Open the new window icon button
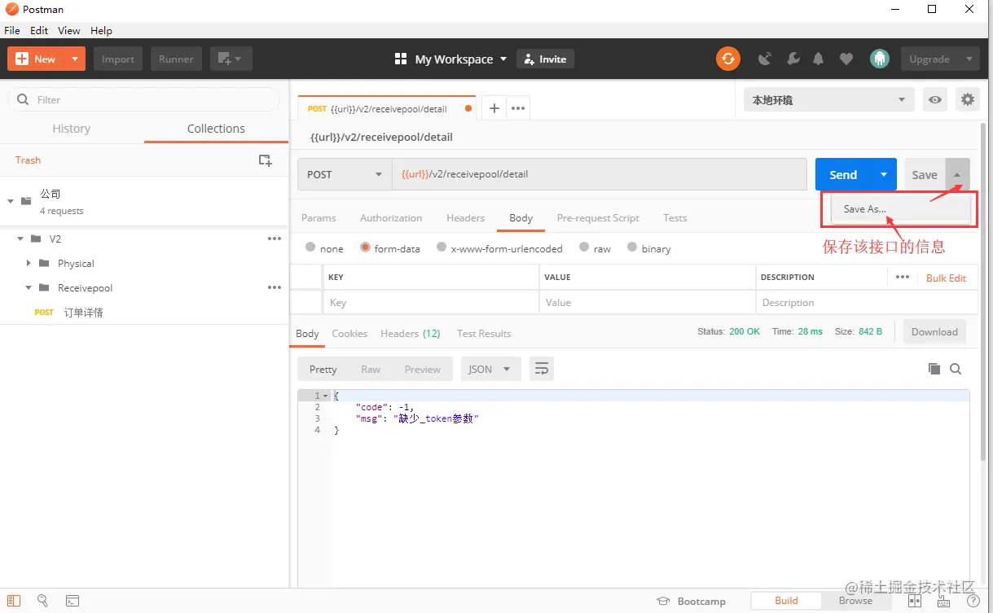Viewport: 993px width, 613px height. pyautogui.click(x=231, y=59)
